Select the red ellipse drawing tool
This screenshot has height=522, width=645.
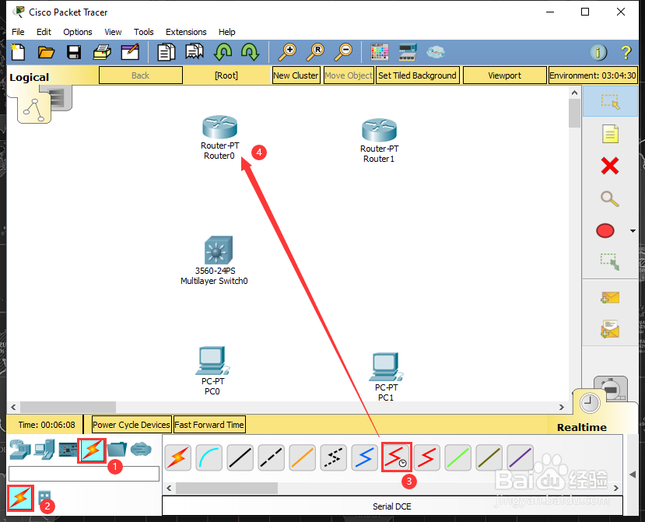click(x=605, y=231)
